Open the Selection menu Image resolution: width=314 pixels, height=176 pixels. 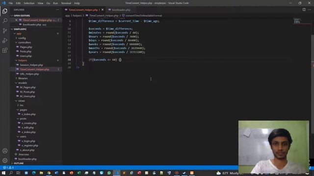point(29,3)
